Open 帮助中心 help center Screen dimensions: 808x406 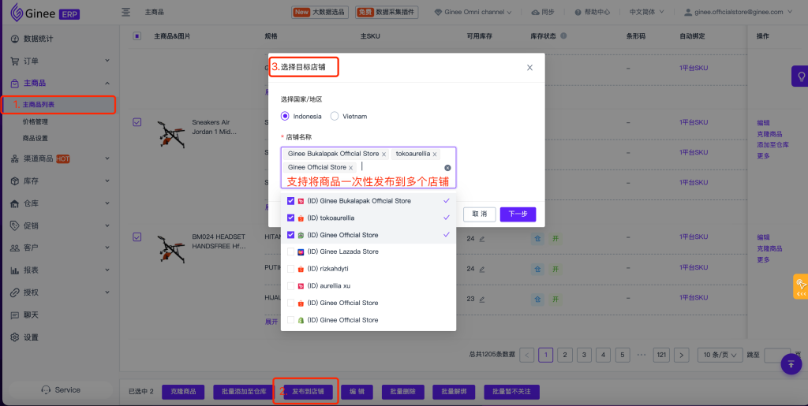592,12
